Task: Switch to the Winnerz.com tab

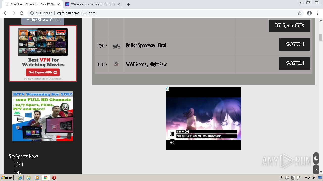Action: [x=92, y=4]
